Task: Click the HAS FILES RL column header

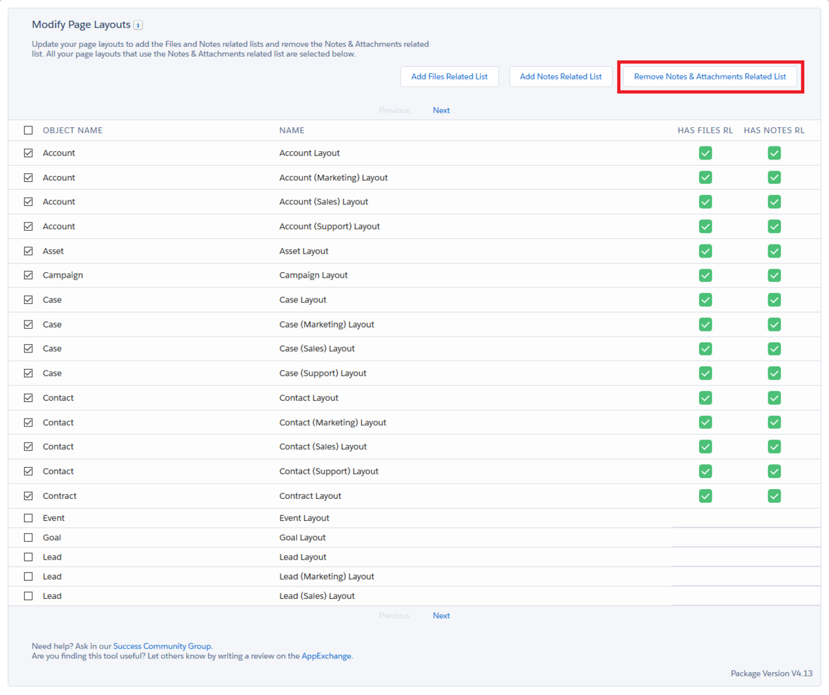Action: coord(705,131)
